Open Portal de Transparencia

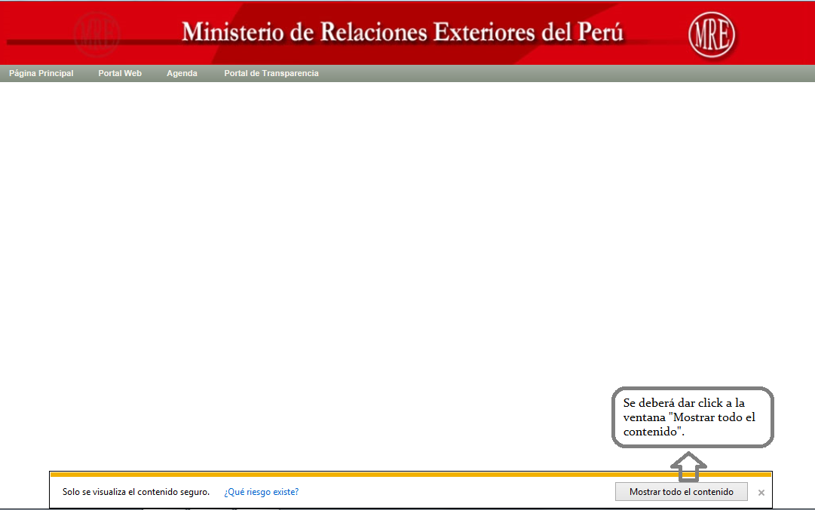[x=271, y=73]
